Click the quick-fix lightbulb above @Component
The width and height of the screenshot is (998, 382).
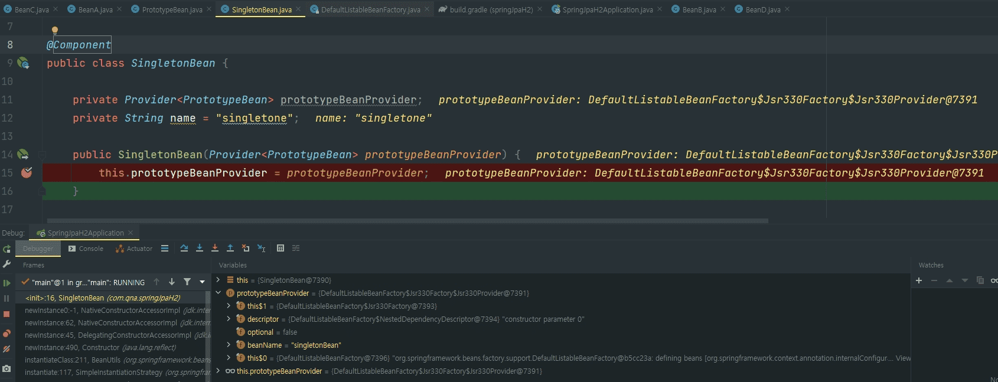(55, 30)
